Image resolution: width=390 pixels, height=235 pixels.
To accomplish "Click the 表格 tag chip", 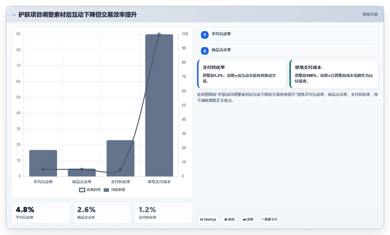I will pos(229,219).
